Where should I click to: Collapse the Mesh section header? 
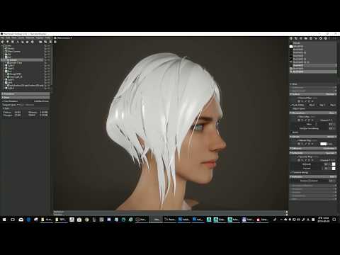click(x=25, y=98)
